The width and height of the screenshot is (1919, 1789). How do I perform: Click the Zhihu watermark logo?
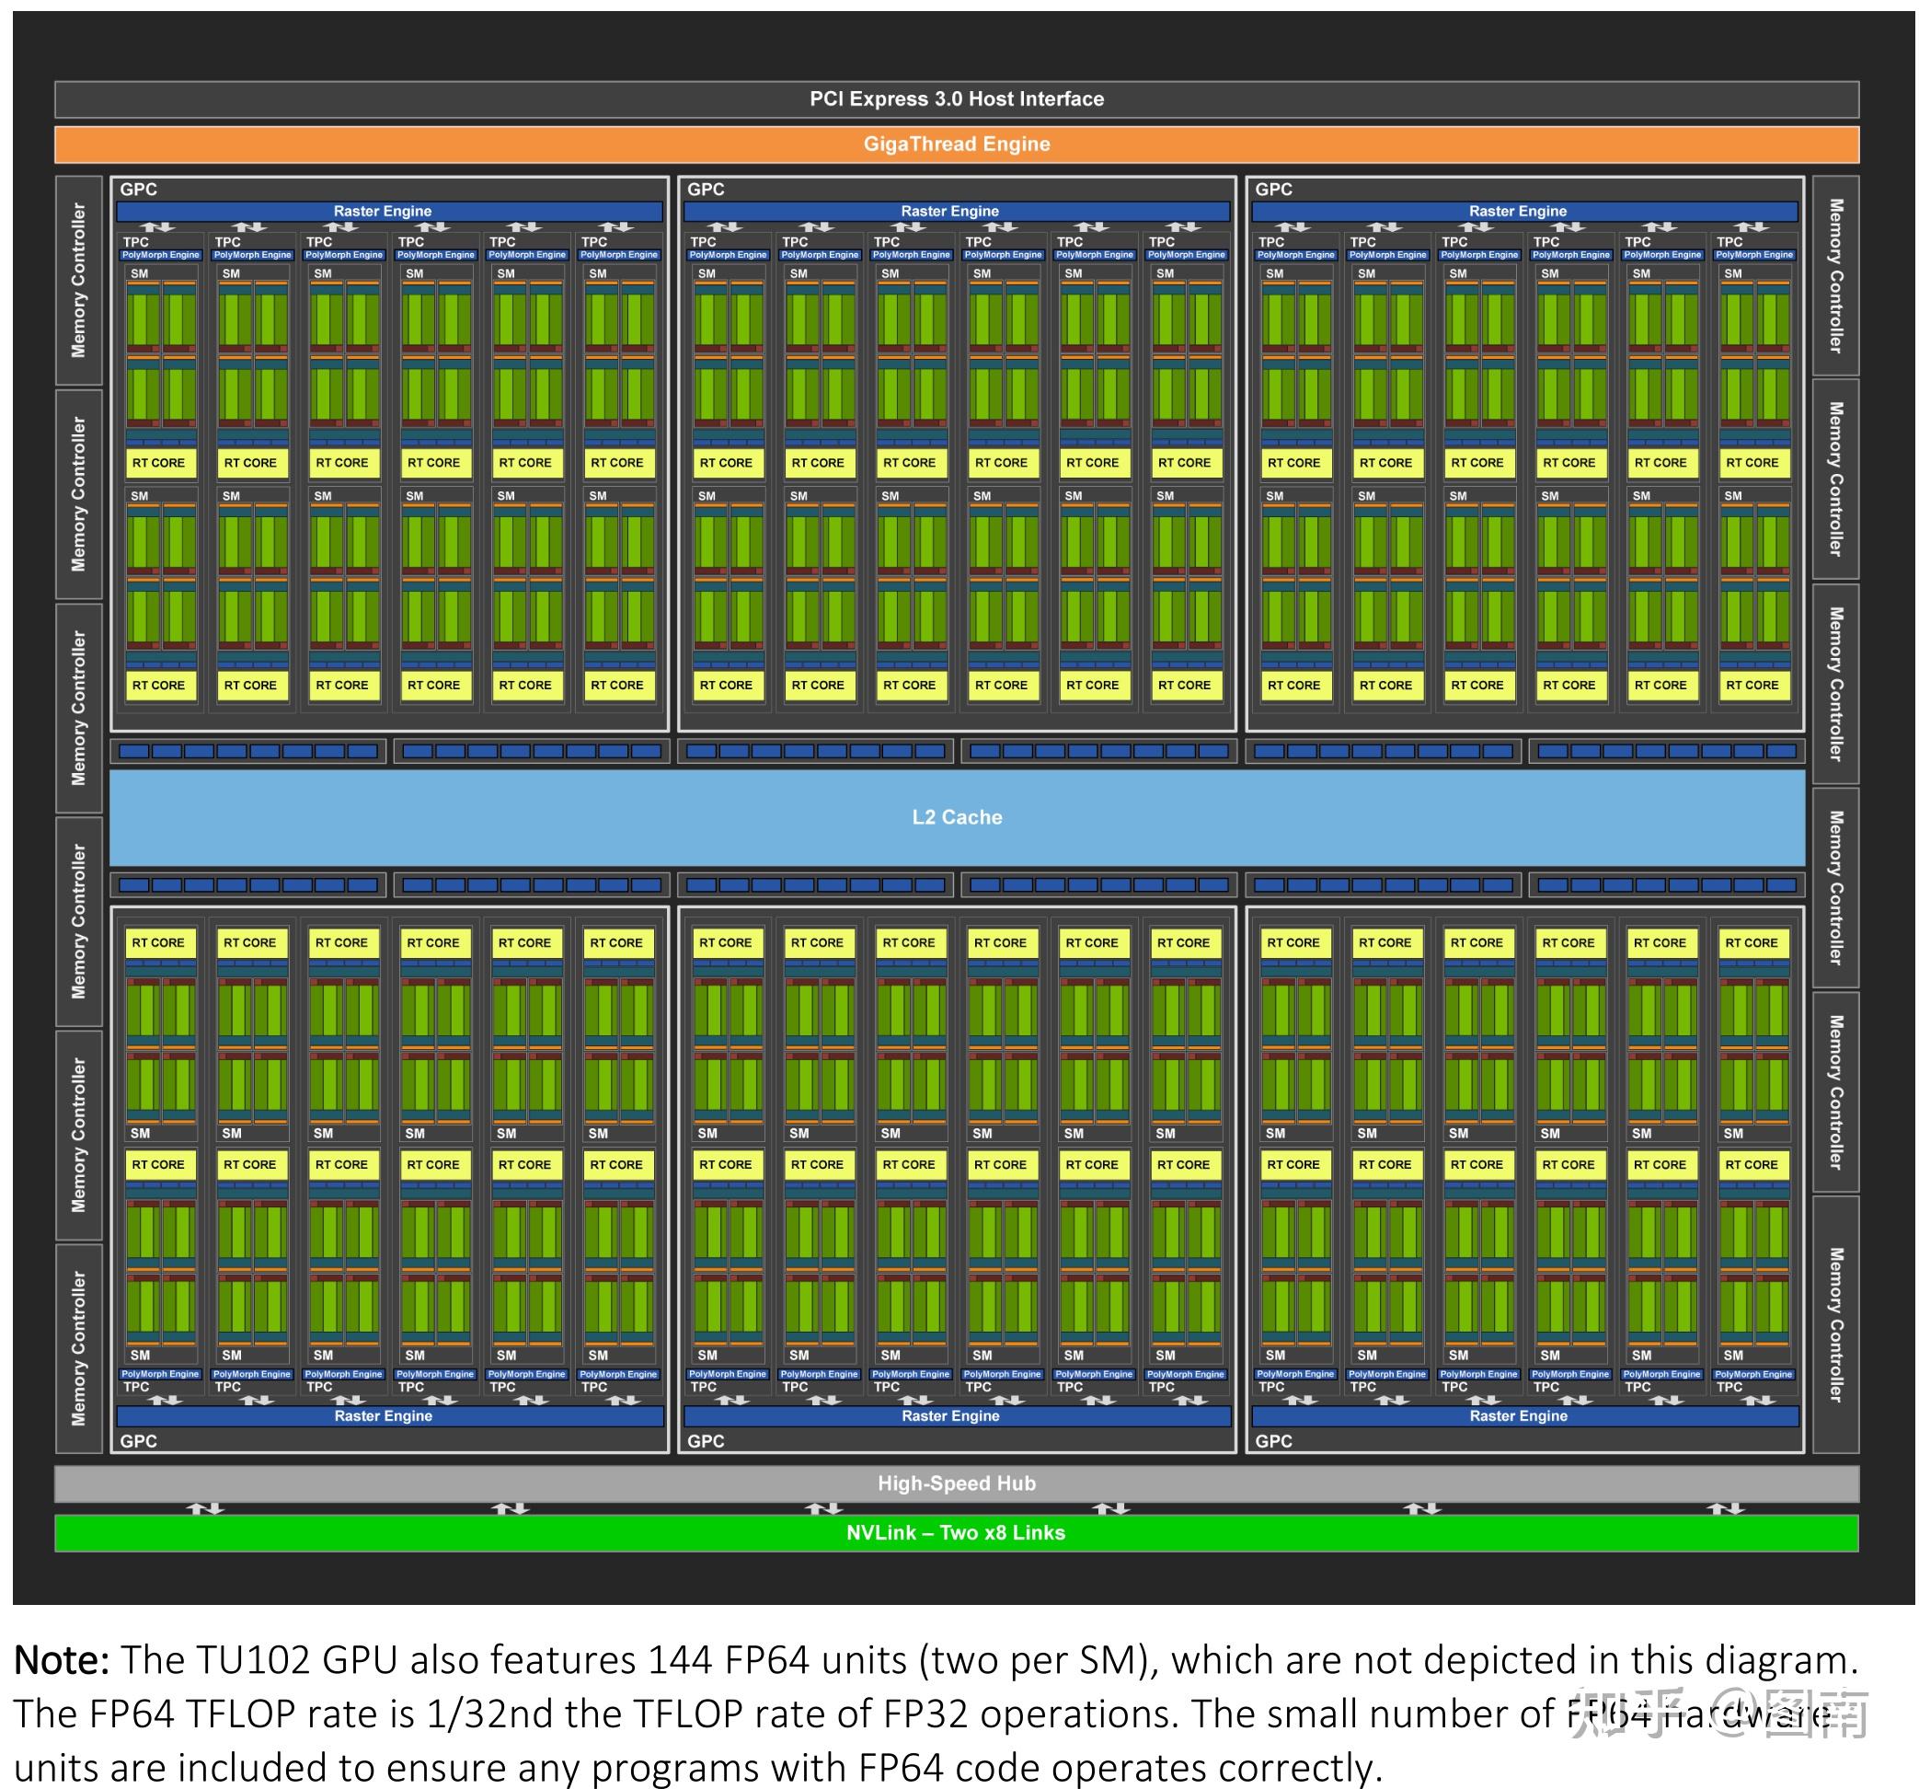point(1626,1713)
